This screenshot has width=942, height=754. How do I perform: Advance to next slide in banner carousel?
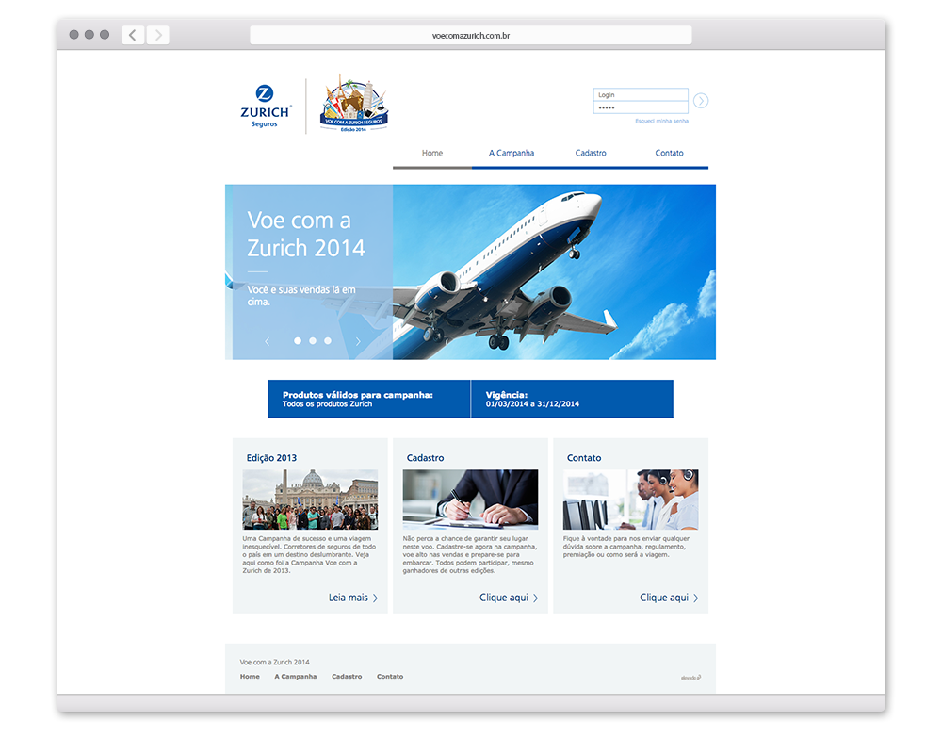358,341
